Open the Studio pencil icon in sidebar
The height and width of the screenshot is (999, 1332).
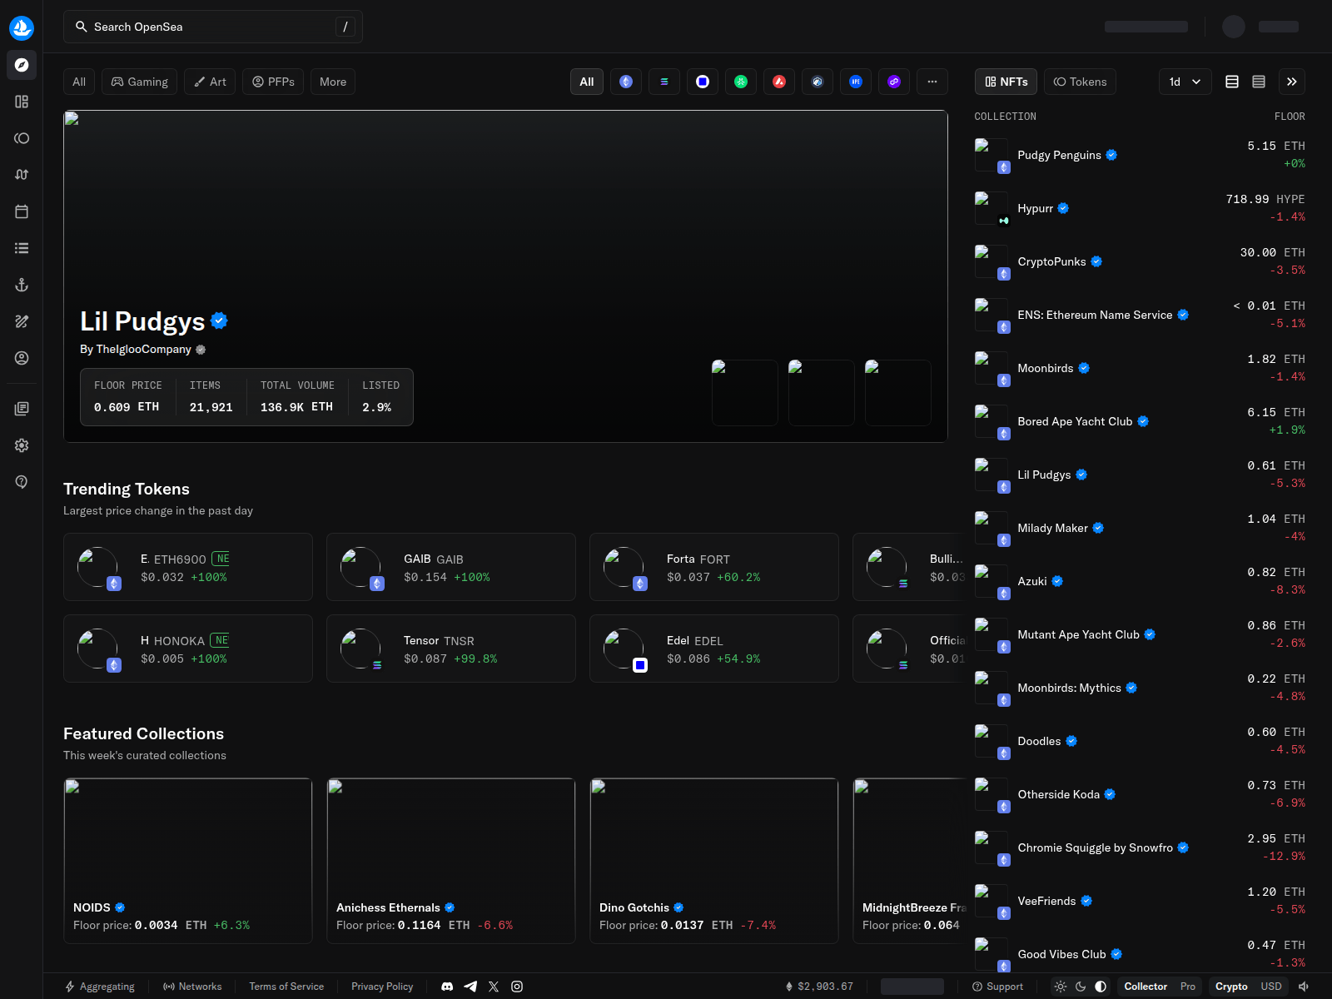pos(22,321)
